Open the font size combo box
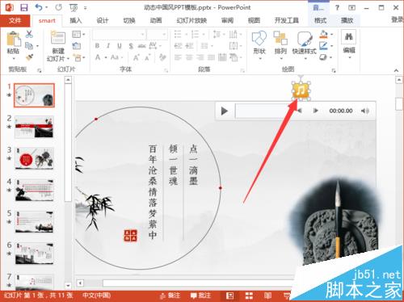The image size is (404, 302). (x=157, y=35)
